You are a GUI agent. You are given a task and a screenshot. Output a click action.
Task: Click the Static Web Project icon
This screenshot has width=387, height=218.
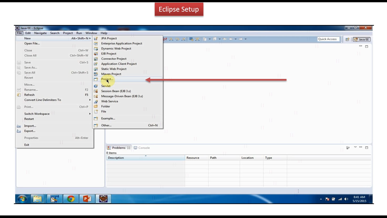96,69
